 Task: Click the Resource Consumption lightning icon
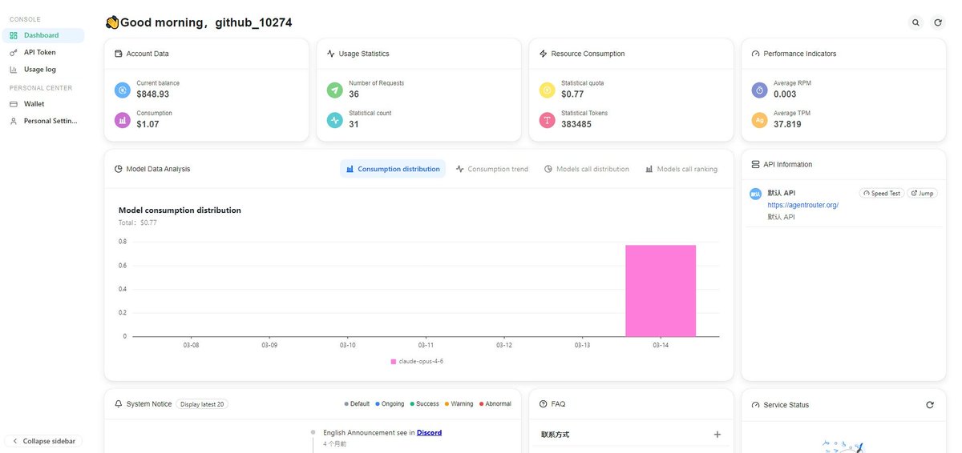pos(544,54)
